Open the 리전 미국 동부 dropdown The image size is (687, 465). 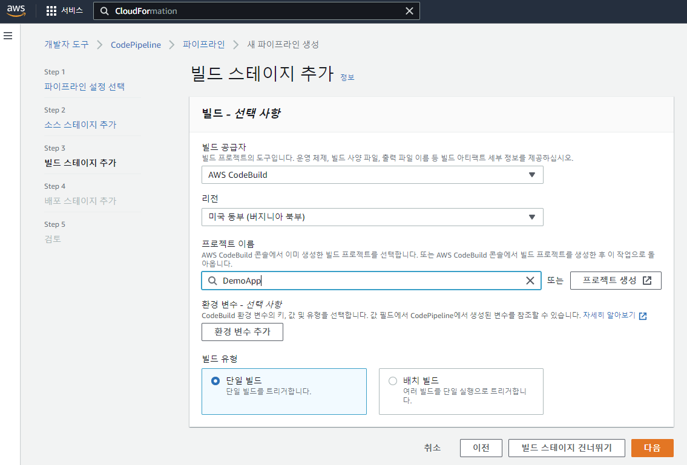pos(372,217)
